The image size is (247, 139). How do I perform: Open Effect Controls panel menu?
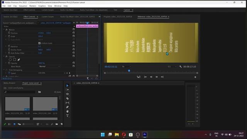click(x=37, y=17)
